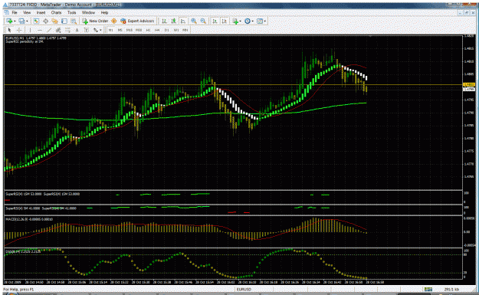
Task: Expand the Profiles dropdown arrow
Action: point(27,21)
